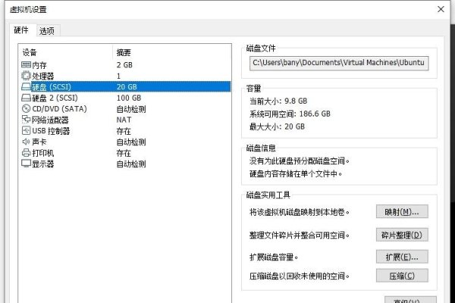
Task: Select the printer icon
Action: tap(26, 152)
